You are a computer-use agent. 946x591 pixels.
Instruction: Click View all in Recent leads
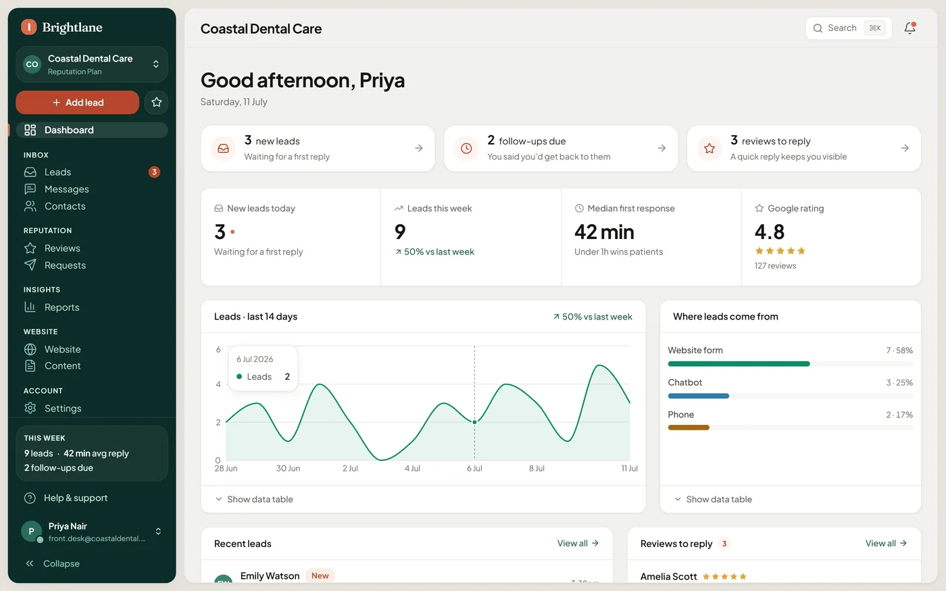pos(578,543)
